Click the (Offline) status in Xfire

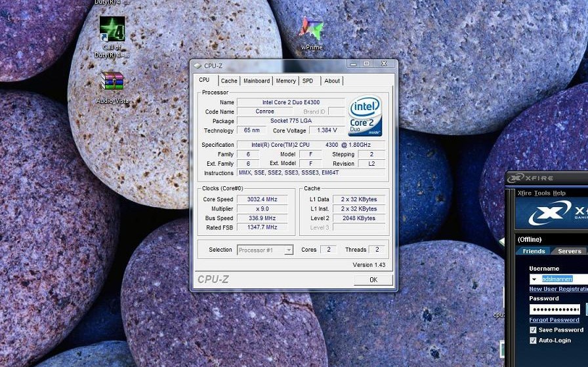point(530,240)
